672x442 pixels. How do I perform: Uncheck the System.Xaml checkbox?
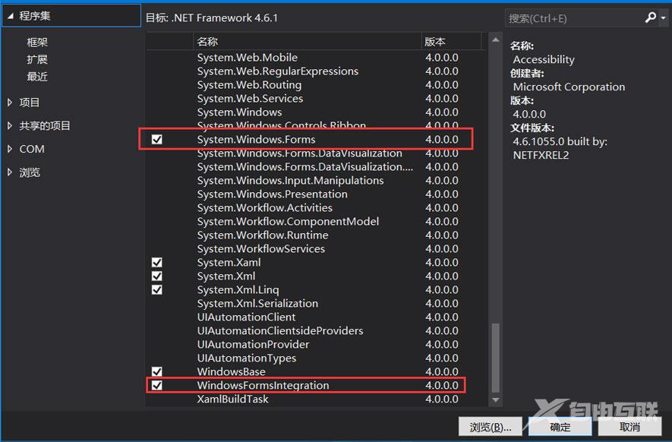pyautogui.click(x=157, y=262)
